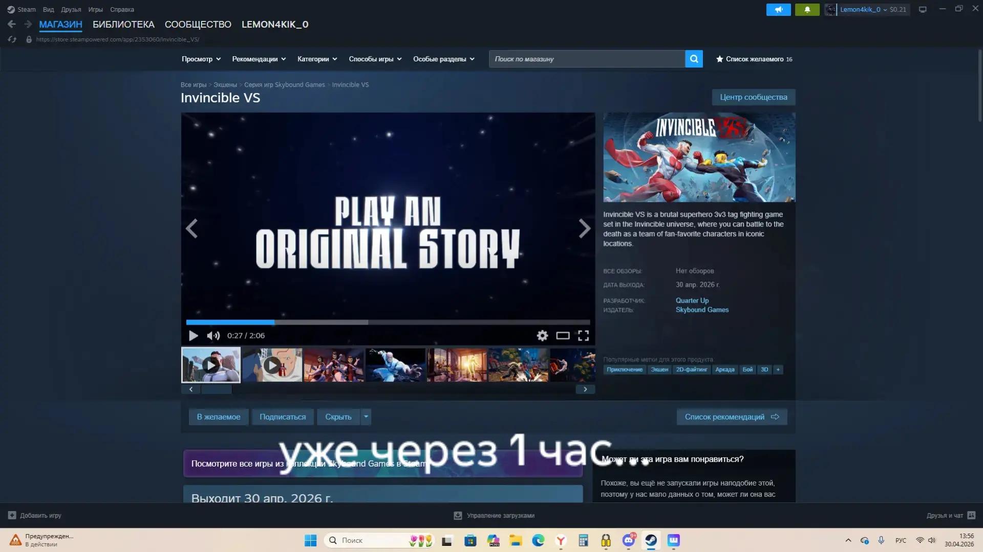
Task: Open the Quarter Up developer link
Action: (692, 301)
